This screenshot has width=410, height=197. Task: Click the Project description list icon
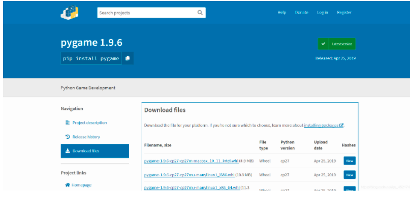click(68, 123)
